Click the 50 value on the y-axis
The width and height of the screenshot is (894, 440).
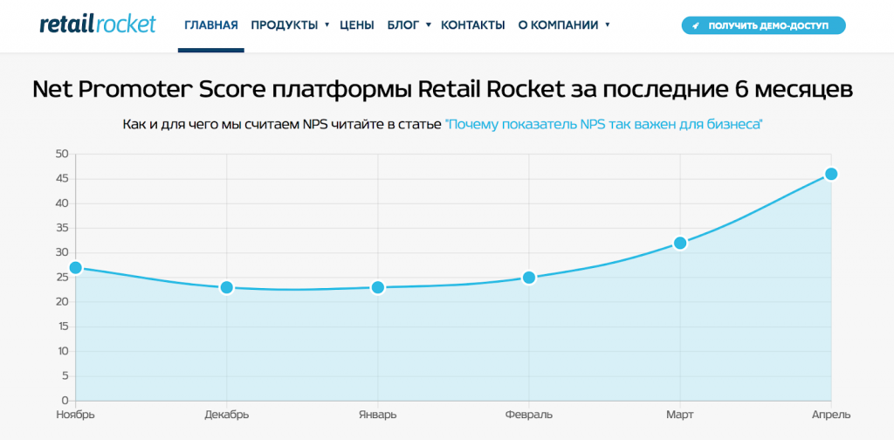(x=62, y=154)
